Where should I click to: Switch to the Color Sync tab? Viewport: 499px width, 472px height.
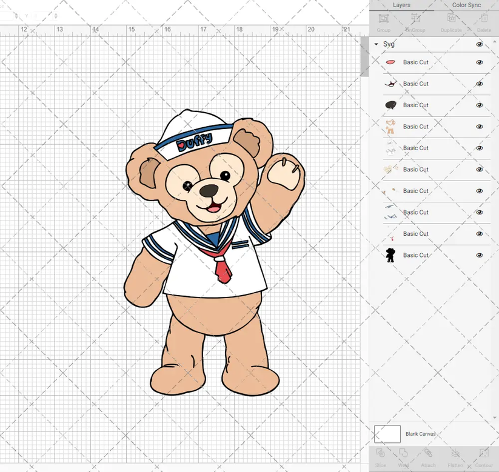467,5
